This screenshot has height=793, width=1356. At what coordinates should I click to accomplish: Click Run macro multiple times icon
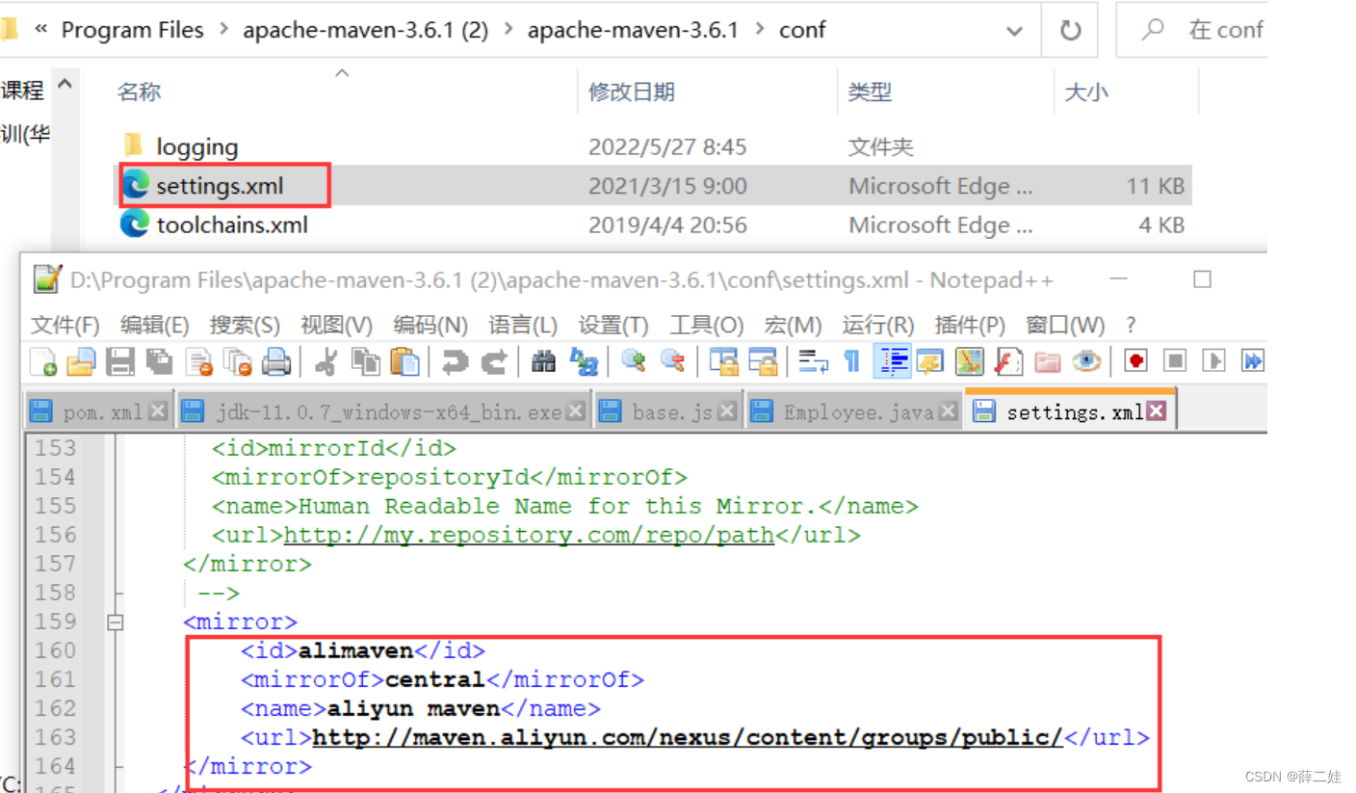tap(1252, 362)
